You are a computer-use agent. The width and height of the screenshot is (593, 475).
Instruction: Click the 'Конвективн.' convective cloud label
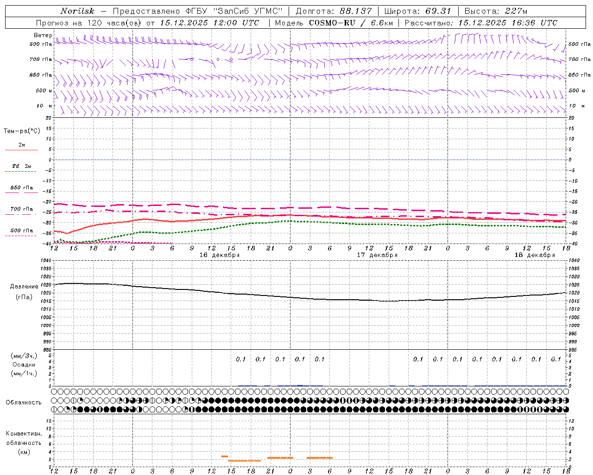(24, 434)
